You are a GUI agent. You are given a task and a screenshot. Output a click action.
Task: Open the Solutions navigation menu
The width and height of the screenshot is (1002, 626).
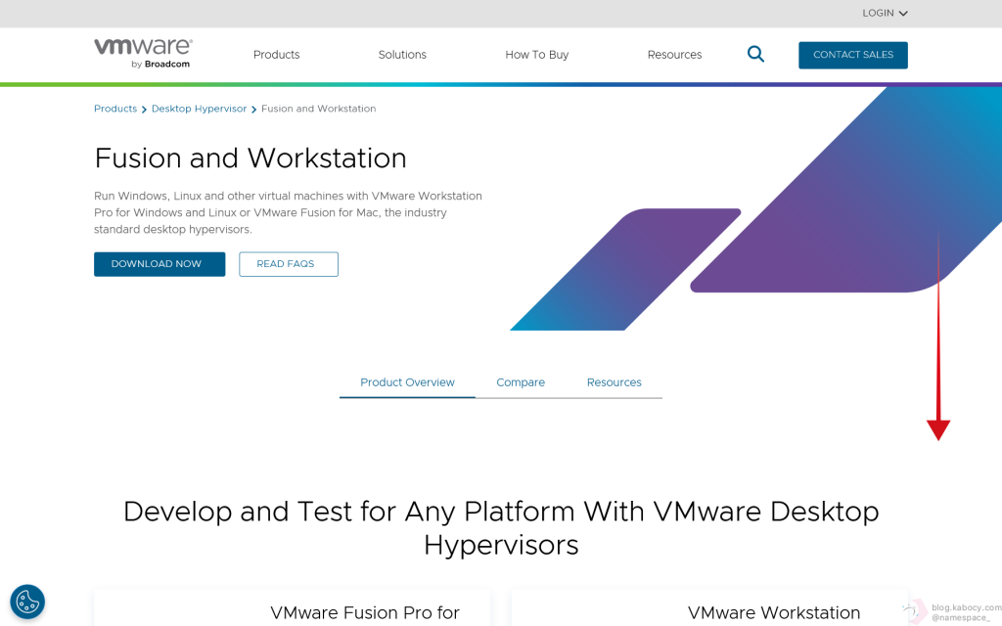click(402, 55)
